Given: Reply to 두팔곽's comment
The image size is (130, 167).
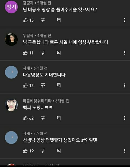Looking at the screenshot, I should pyautogui.click(x=59, y=53).
